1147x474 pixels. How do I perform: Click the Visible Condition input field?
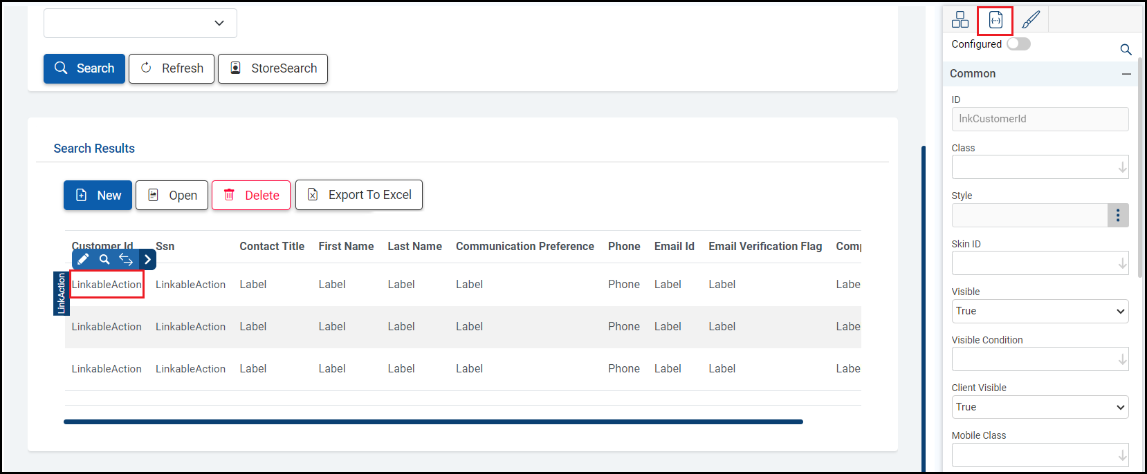pos(1035,359)
